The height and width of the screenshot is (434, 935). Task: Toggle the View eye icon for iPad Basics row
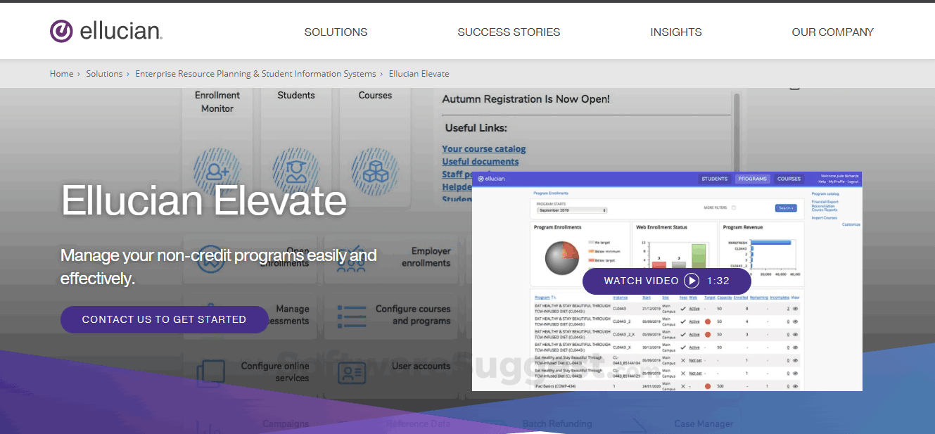[x=796, y=386]
